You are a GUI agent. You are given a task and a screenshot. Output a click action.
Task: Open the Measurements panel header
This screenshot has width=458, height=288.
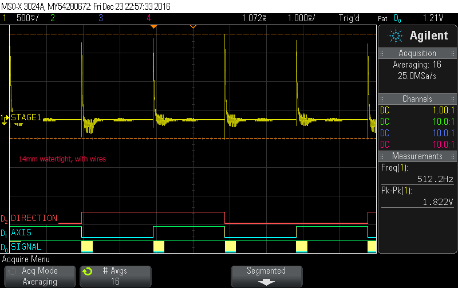tap(417, 156)
